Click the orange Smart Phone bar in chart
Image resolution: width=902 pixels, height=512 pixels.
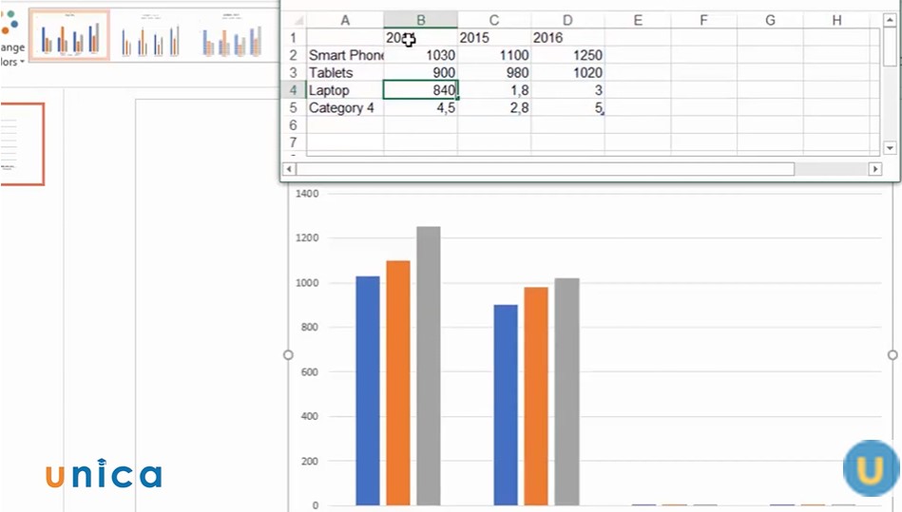(x=398, y=383)
